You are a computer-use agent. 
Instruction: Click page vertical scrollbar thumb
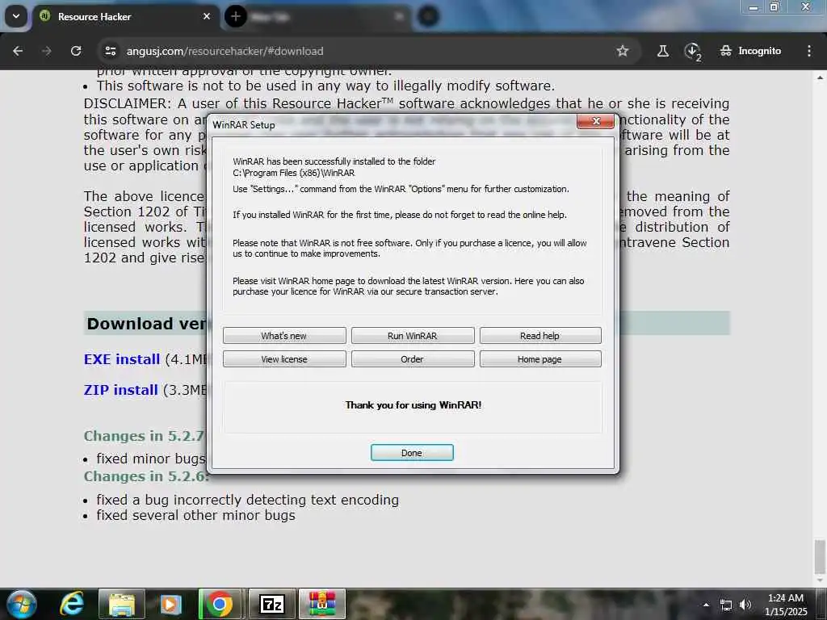coord(820,557)
